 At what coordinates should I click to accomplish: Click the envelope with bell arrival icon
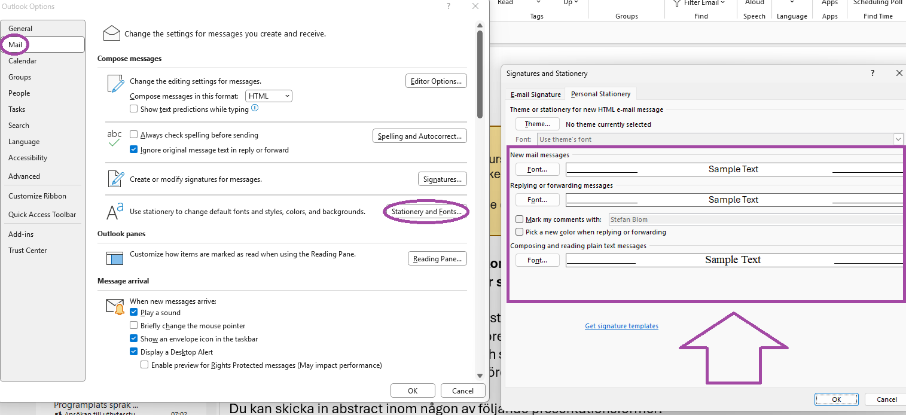[115, 307]
